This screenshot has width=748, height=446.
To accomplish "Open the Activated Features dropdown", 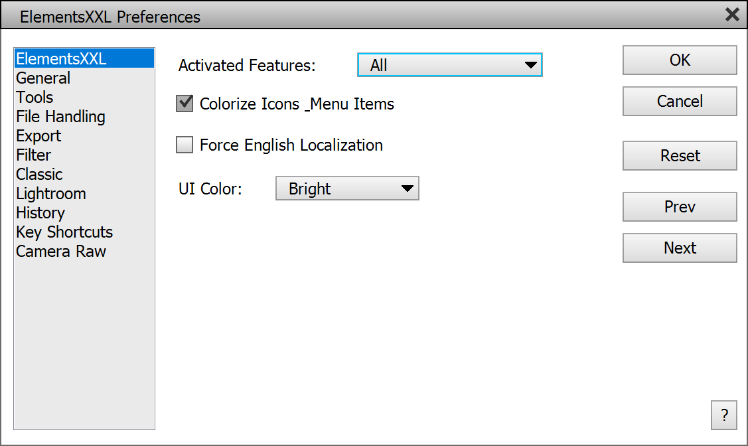I will tap(449, 65).
